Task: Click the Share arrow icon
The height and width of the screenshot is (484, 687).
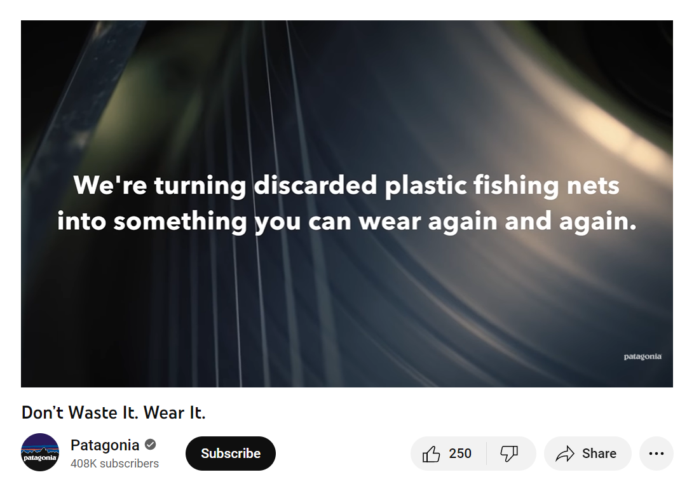Action: tap(565, 454)
